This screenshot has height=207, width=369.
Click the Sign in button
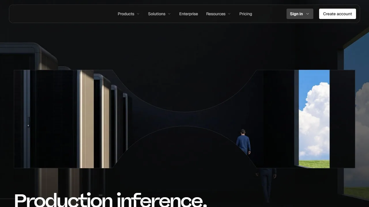300,14
